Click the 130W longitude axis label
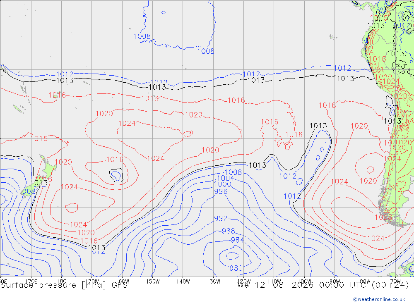 [x=213, y=282]
